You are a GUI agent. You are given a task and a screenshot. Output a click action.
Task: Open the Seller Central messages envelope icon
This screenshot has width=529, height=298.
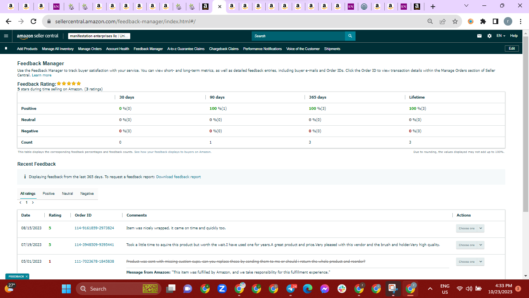pyautogui.click(x=480, y=36)
